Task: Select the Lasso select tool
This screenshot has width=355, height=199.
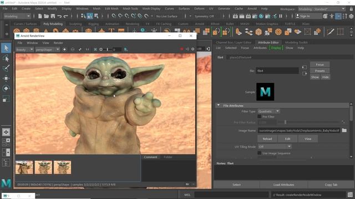Action: click(x=6, y=58)
